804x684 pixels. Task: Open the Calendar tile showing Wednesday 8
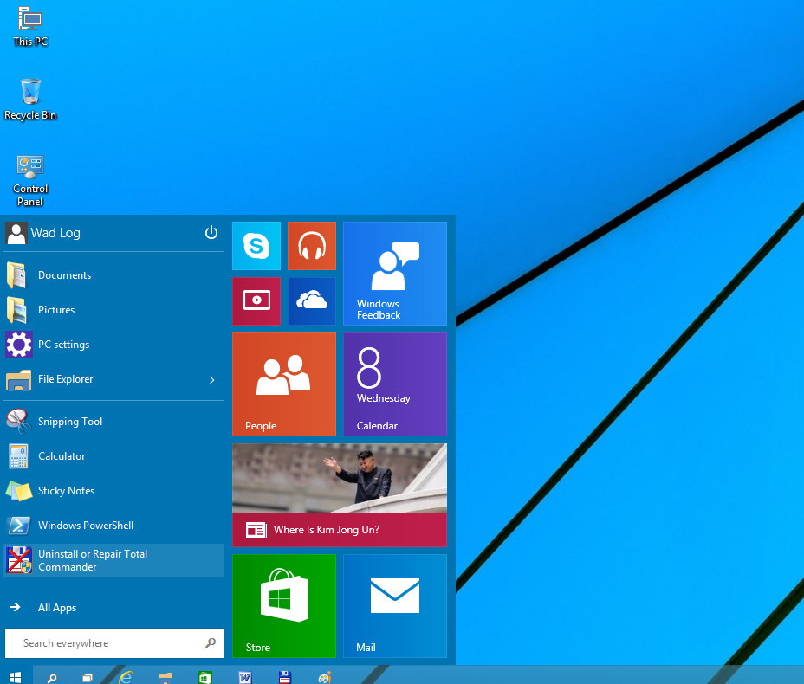[394, 384]
